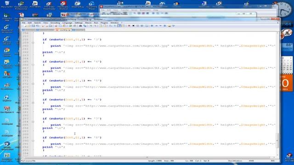Toggle synchronized horizontal scrolling
Viewport: 294px width, 165px height.
105,26
